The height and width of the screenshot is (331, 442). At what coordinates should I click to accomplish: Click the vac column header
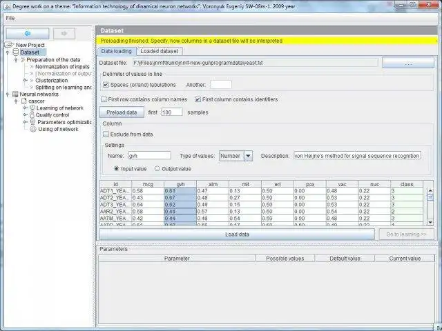pyautogui.click(x=343, y=184)
